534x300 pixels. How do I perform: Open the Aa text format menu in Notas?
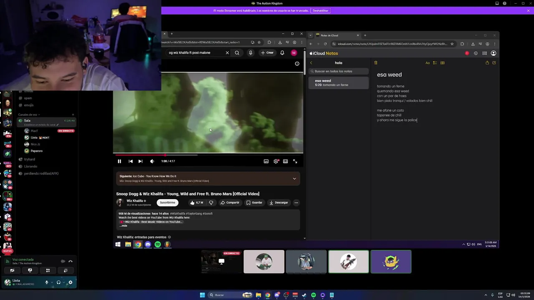[428, 63]
